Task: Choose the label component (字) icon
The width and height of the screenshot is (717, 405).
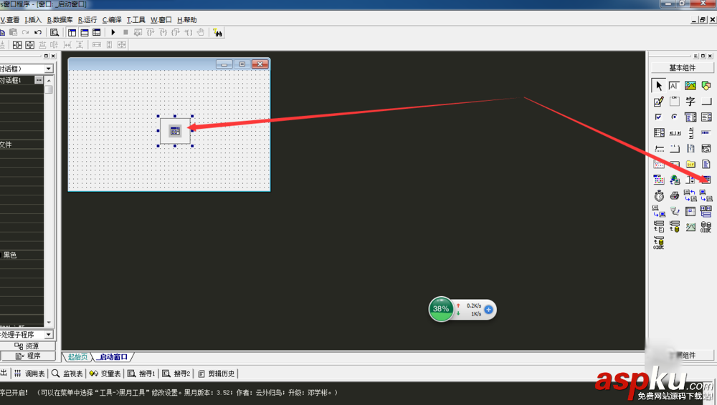Action: pyautogui.click(x=690, y=102)
